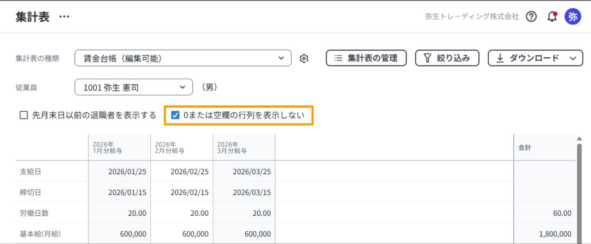Open the 1001 弥生 憲司 employee dropdown
This screenshot has width=591, height=244.
point(134,87)
